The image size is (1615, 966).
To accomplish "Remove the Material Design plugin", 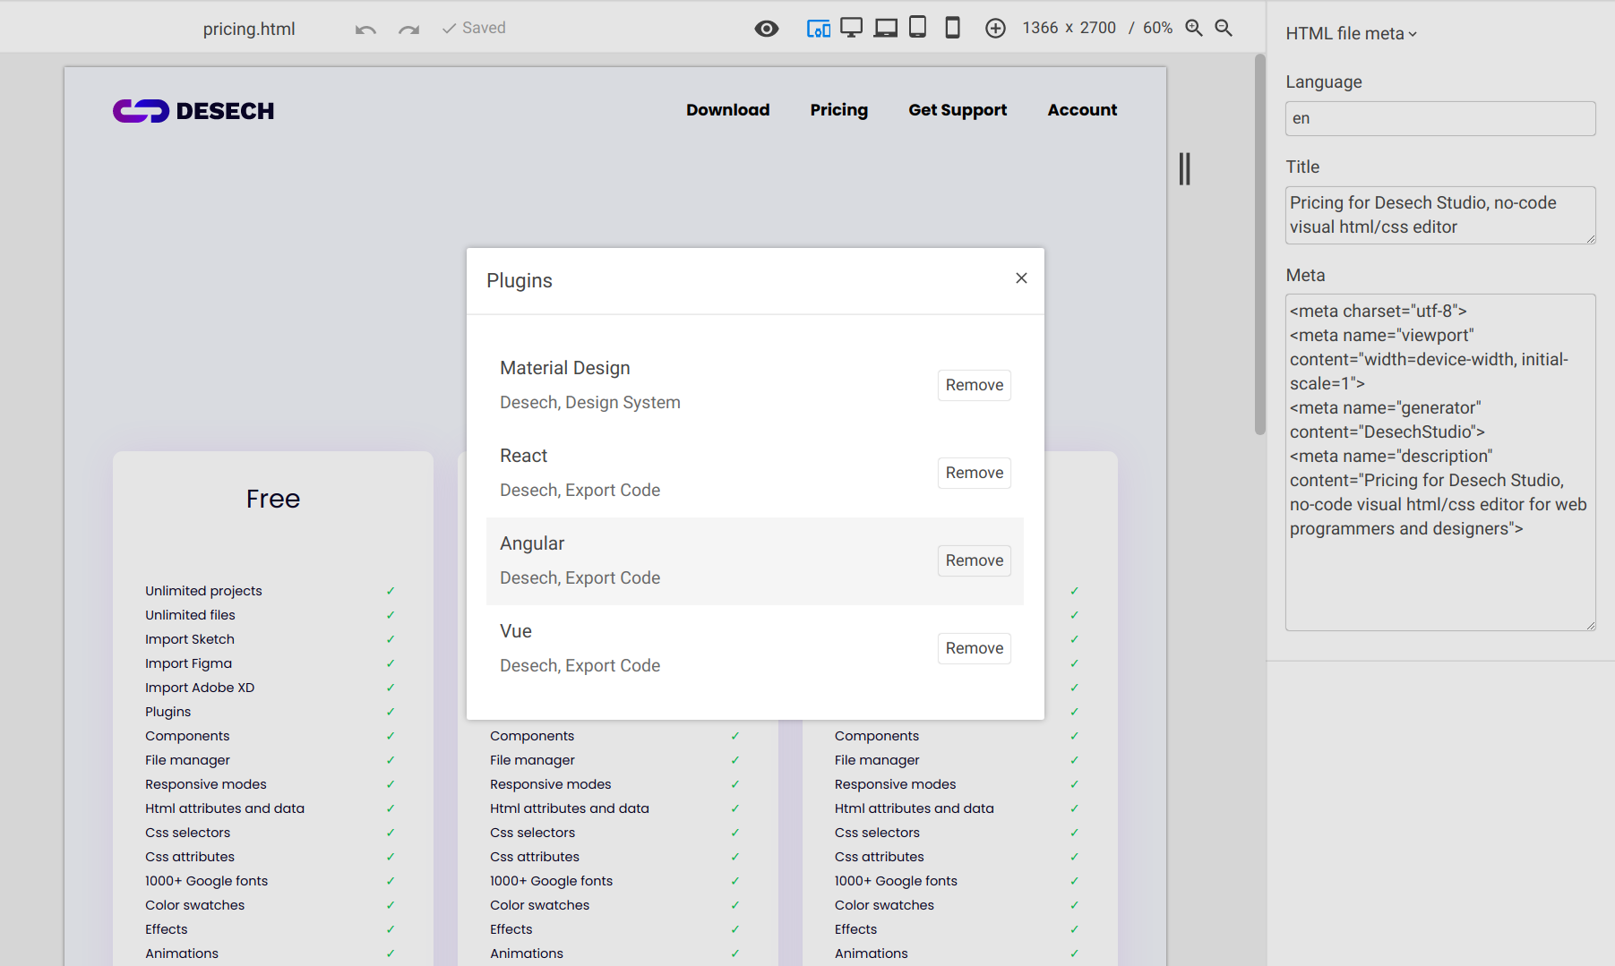I will click(975, 385).
